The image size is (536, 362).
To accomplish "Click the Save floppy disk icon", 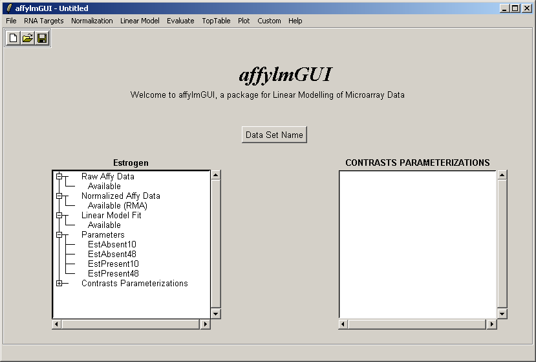I will point(42,39).
